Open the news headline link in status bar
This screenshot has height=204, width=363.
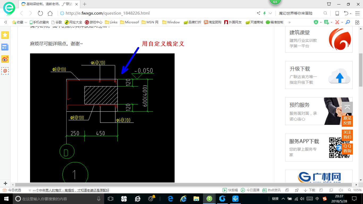coord(71,190)
